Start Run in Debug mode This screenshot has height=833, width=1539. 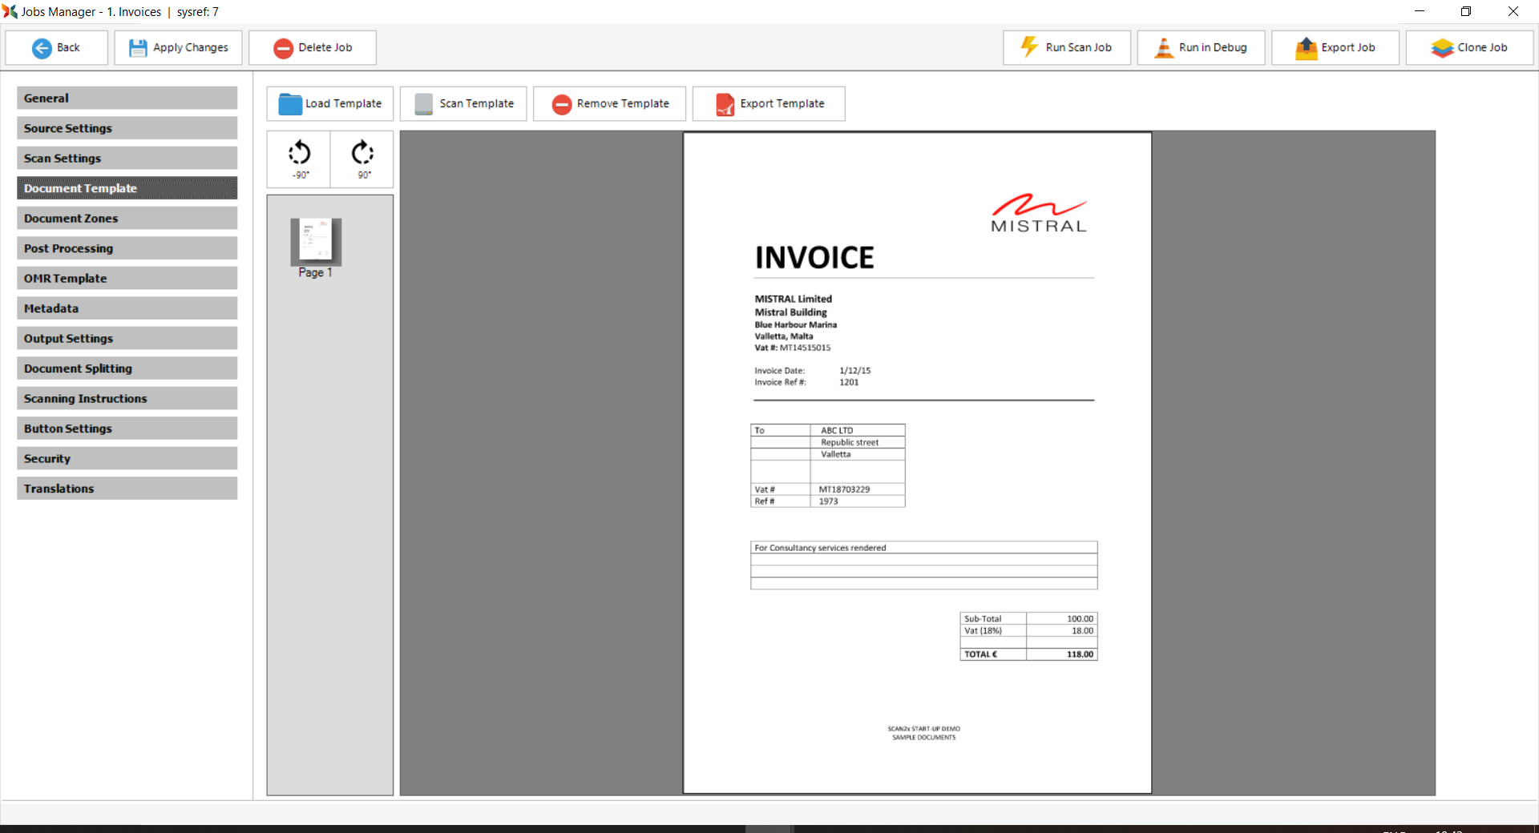point(1201,48)
